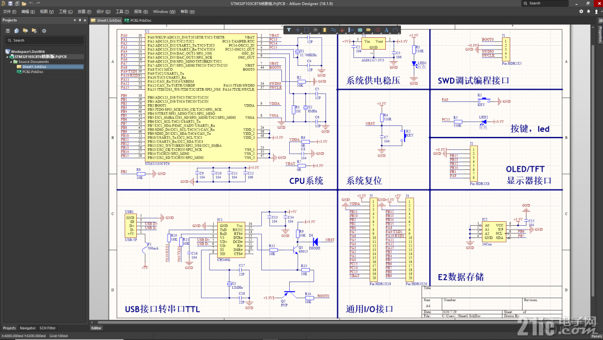This screenshot has width=603, height=340.
Task: Click the open folder icon
Action: (24, 3)
